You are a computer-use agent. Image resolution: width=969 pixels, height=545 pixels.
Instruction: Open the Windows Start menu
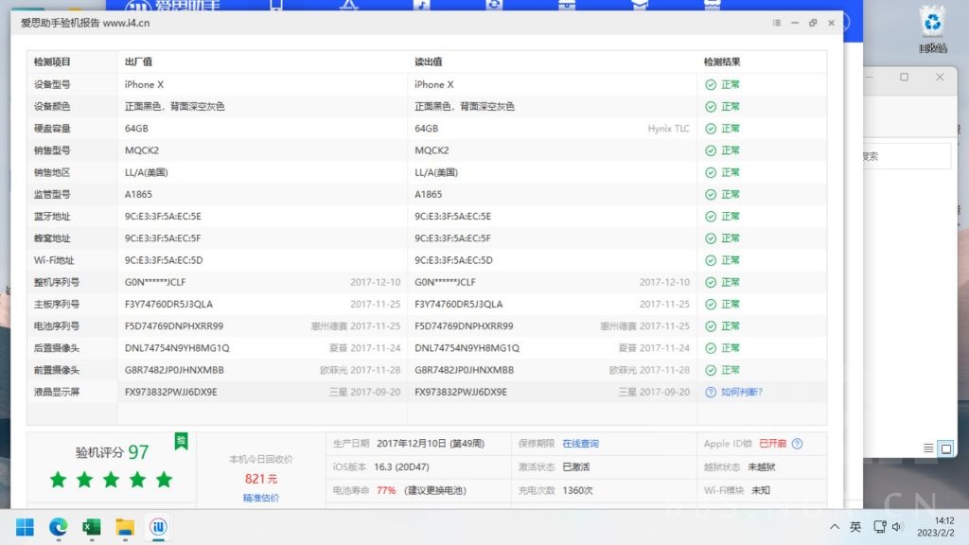[23, 526]
